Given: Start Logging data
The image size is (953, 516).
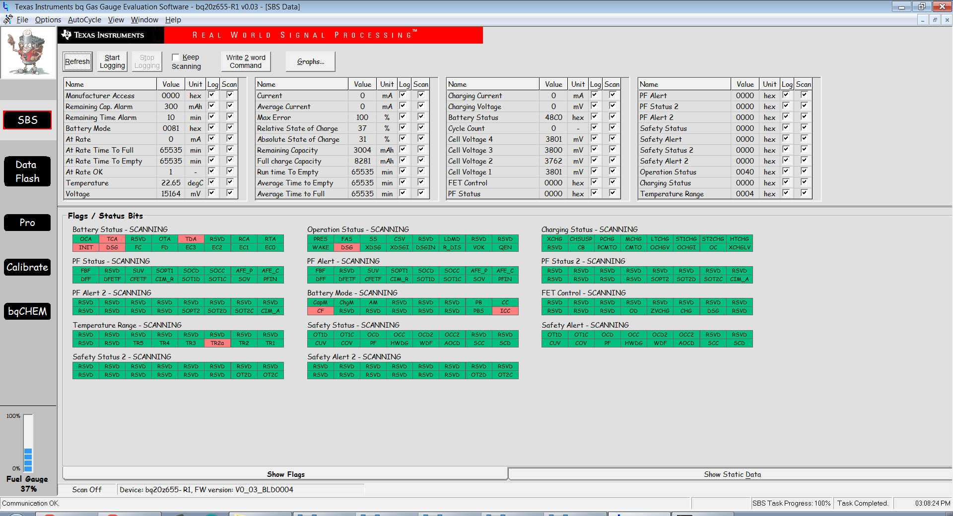Looking at the screenshot, I should [x=112, y=61].
